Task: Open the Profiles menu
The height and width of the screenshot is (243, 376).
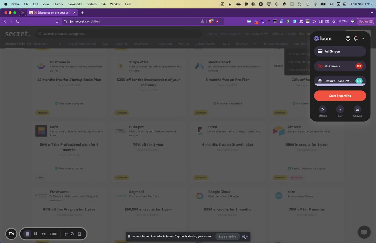Action: point(91,4)
